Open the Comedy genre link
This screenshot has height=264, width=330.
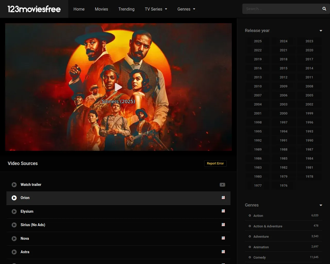(x=259, y=257)
